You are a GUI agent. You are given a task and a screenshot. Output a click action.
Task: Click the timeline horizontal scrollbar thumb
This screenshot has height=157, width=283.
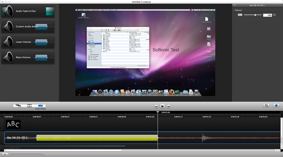63,150
